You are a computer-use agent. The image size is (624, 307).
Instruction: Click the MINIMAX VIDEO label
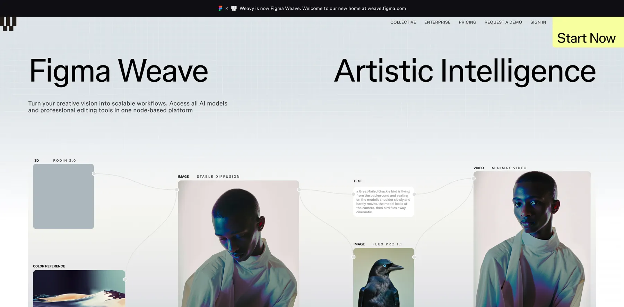click(x=509, y=168)
